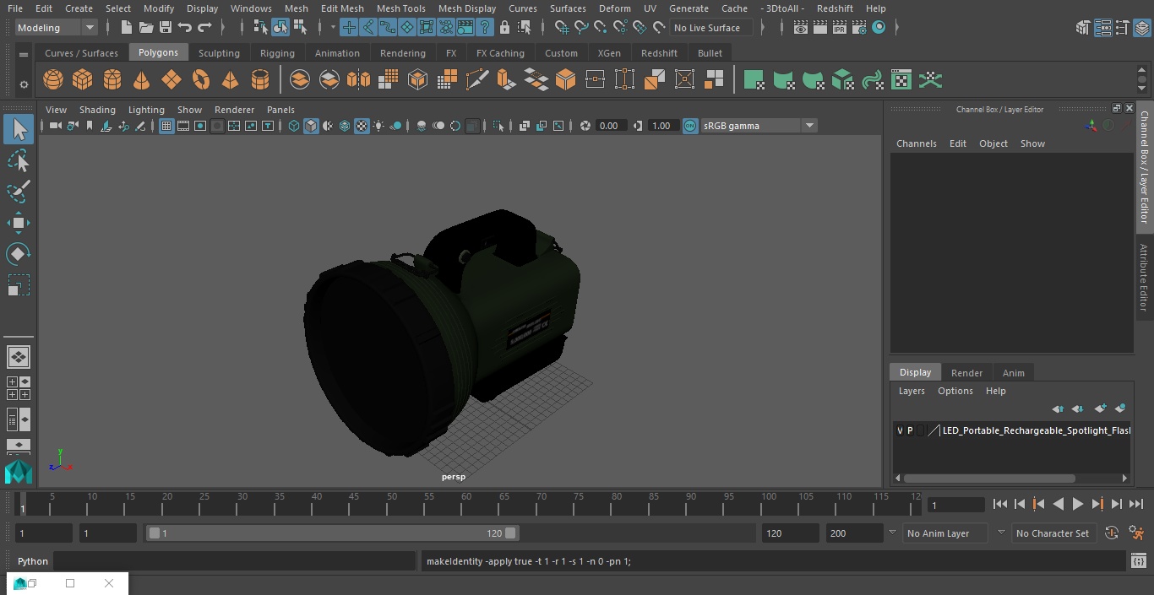The image size is (1154, 595).
Task: Click the time range slider bar
Action: tap(333, 533)
